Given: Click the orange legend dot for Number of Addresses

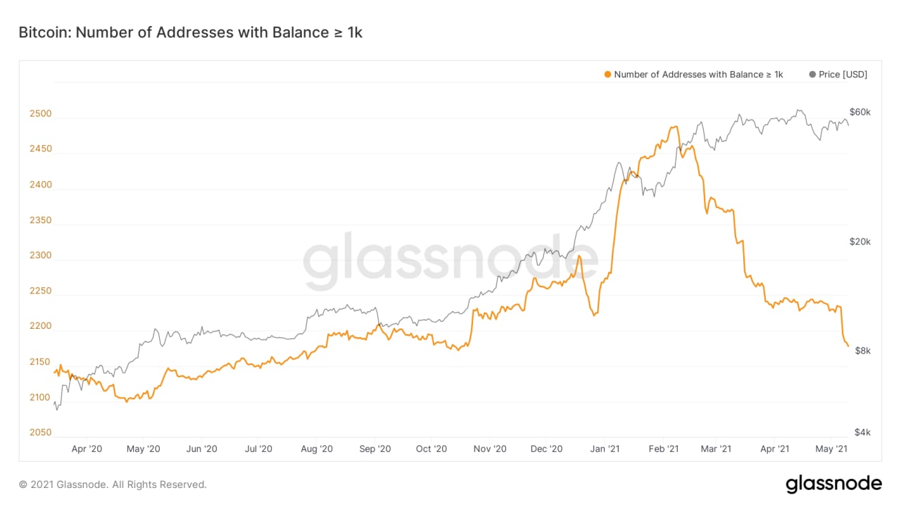Looking at the screenshot, I should [x=608, y=75].
